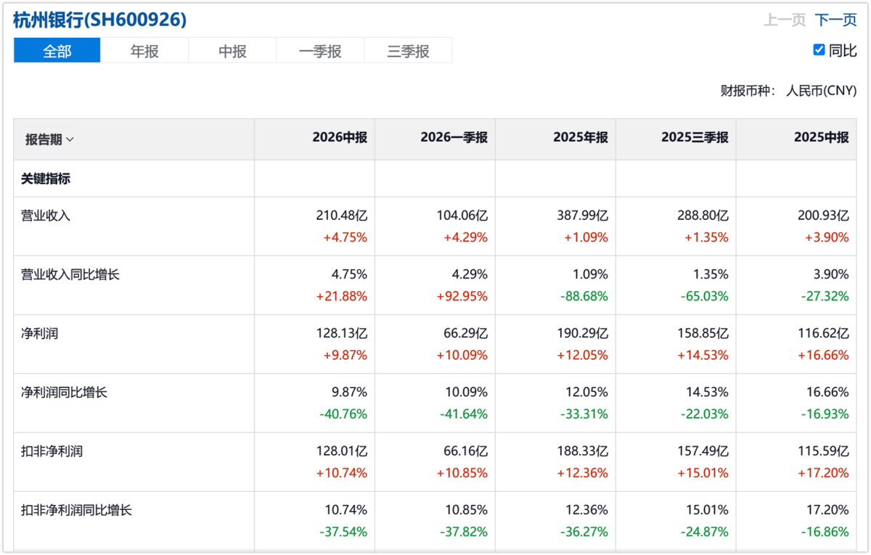The image size is (871, 555).
Task: Click the 上一页 link
Action: 785,20
